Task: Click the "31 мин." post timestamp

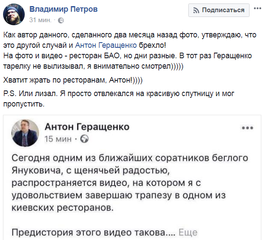Action: pos(40,20)
